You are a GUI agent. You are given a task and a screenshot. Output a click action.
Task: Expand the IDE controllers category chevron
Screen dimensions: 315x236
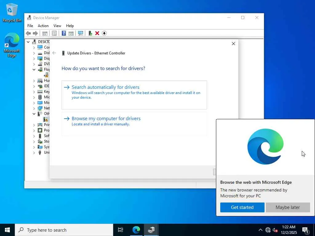[34, 86]
